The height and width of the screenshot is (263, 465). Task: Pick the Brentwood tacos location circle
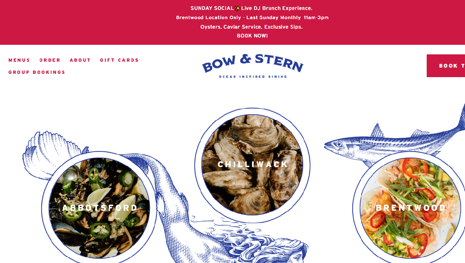409,208
